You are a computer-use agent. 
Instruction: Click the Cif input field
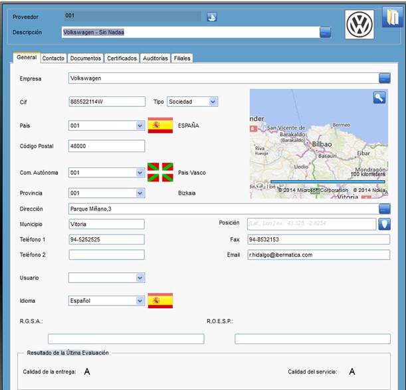(x=107, y=102)
